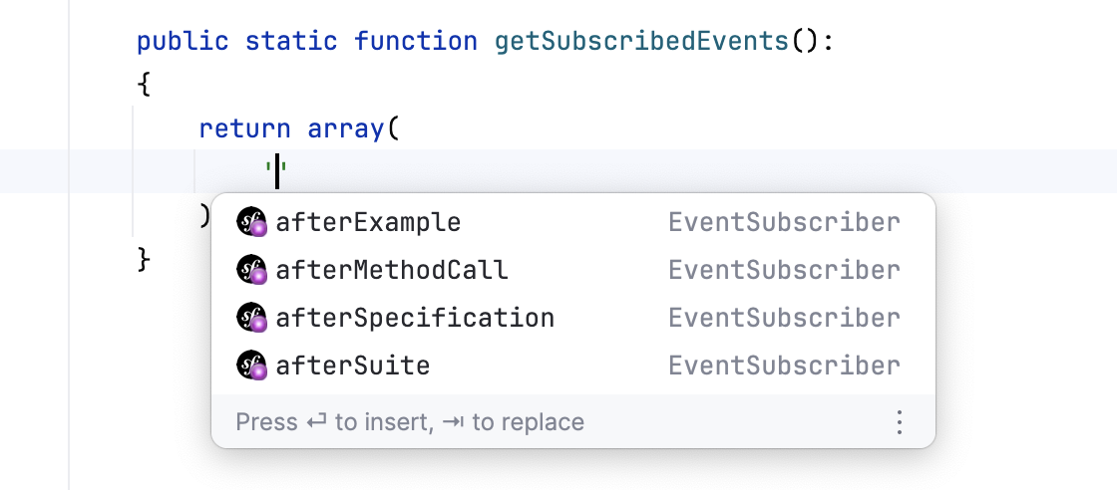Select the afterExample completion suggestion
This screenshot has width=1117, height=490.
pos(368,222)
